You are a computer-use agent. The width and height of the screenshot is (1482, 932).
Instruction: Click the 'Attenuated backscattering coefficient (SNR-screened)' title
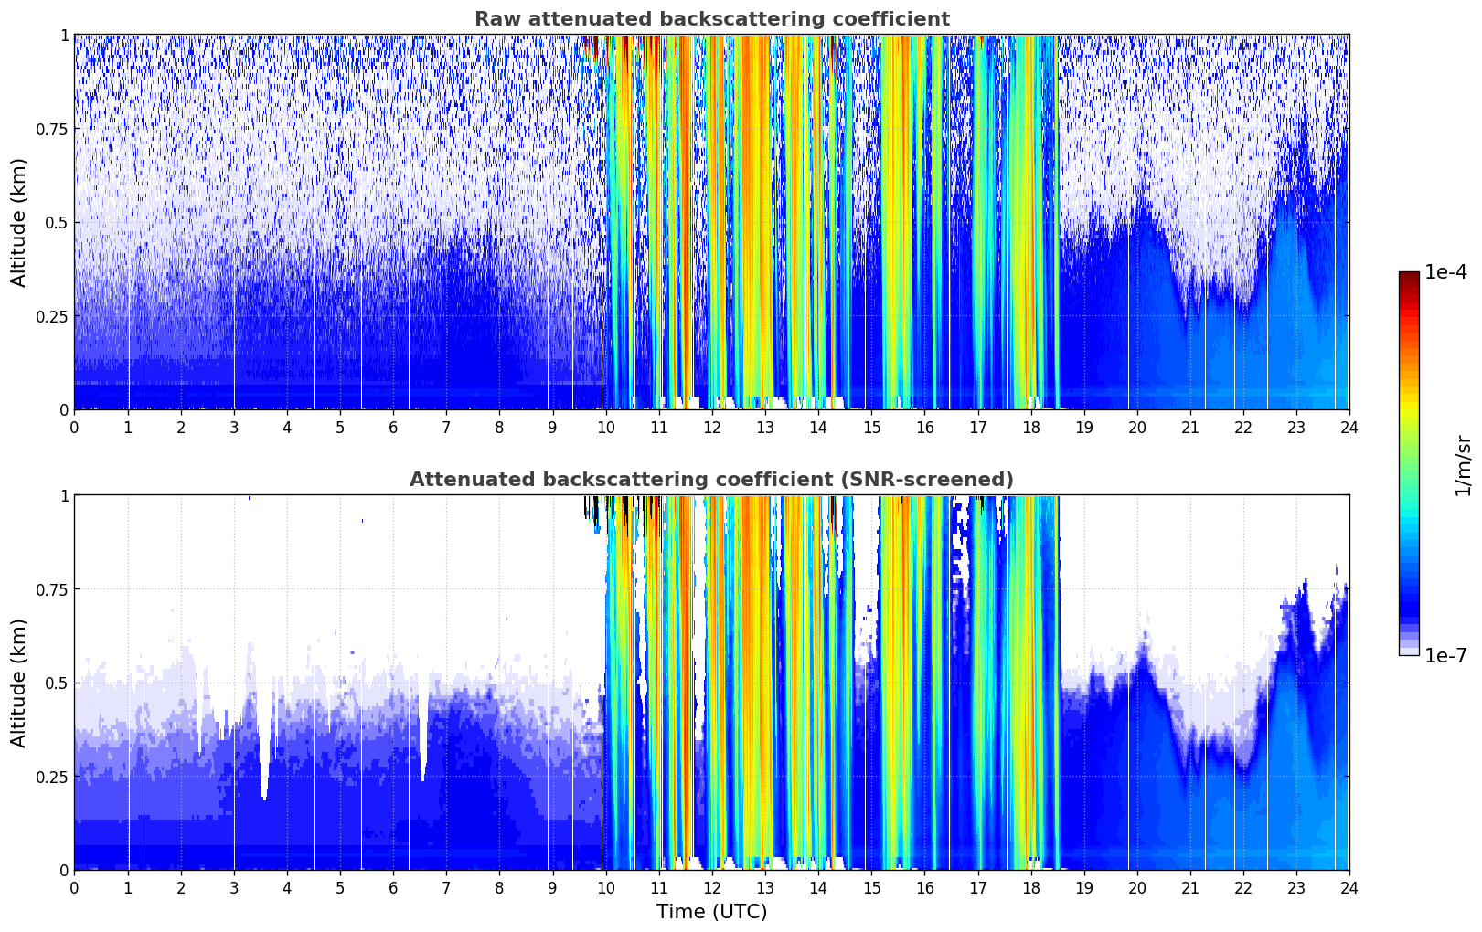[x=711, y=480]
